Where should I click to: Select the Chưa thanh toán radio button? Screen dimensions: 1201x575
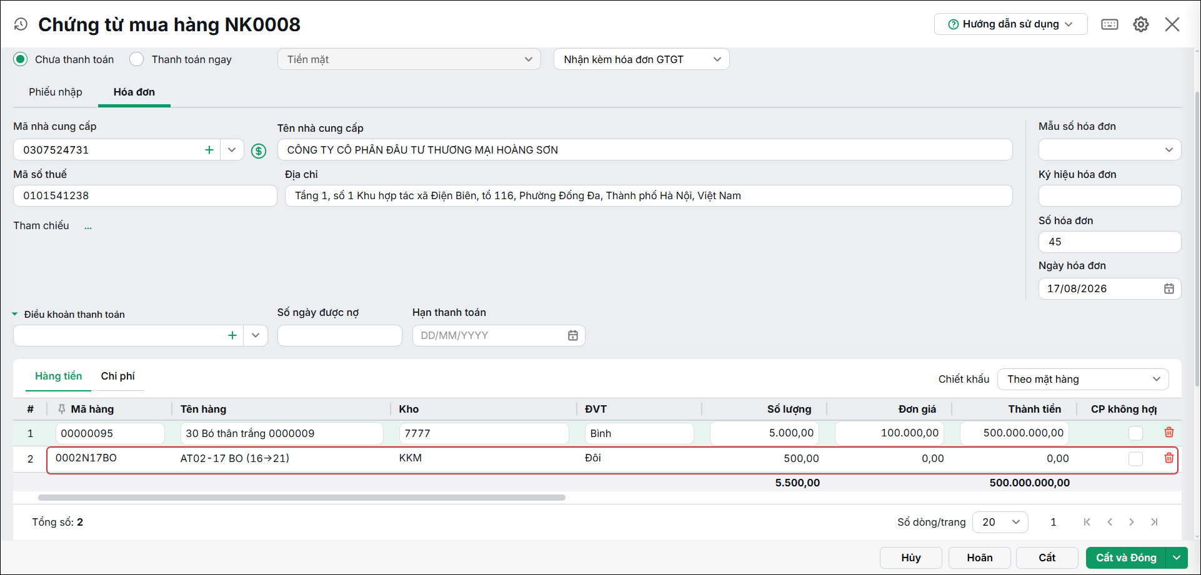pyautogui.click(x=21, y=59)
